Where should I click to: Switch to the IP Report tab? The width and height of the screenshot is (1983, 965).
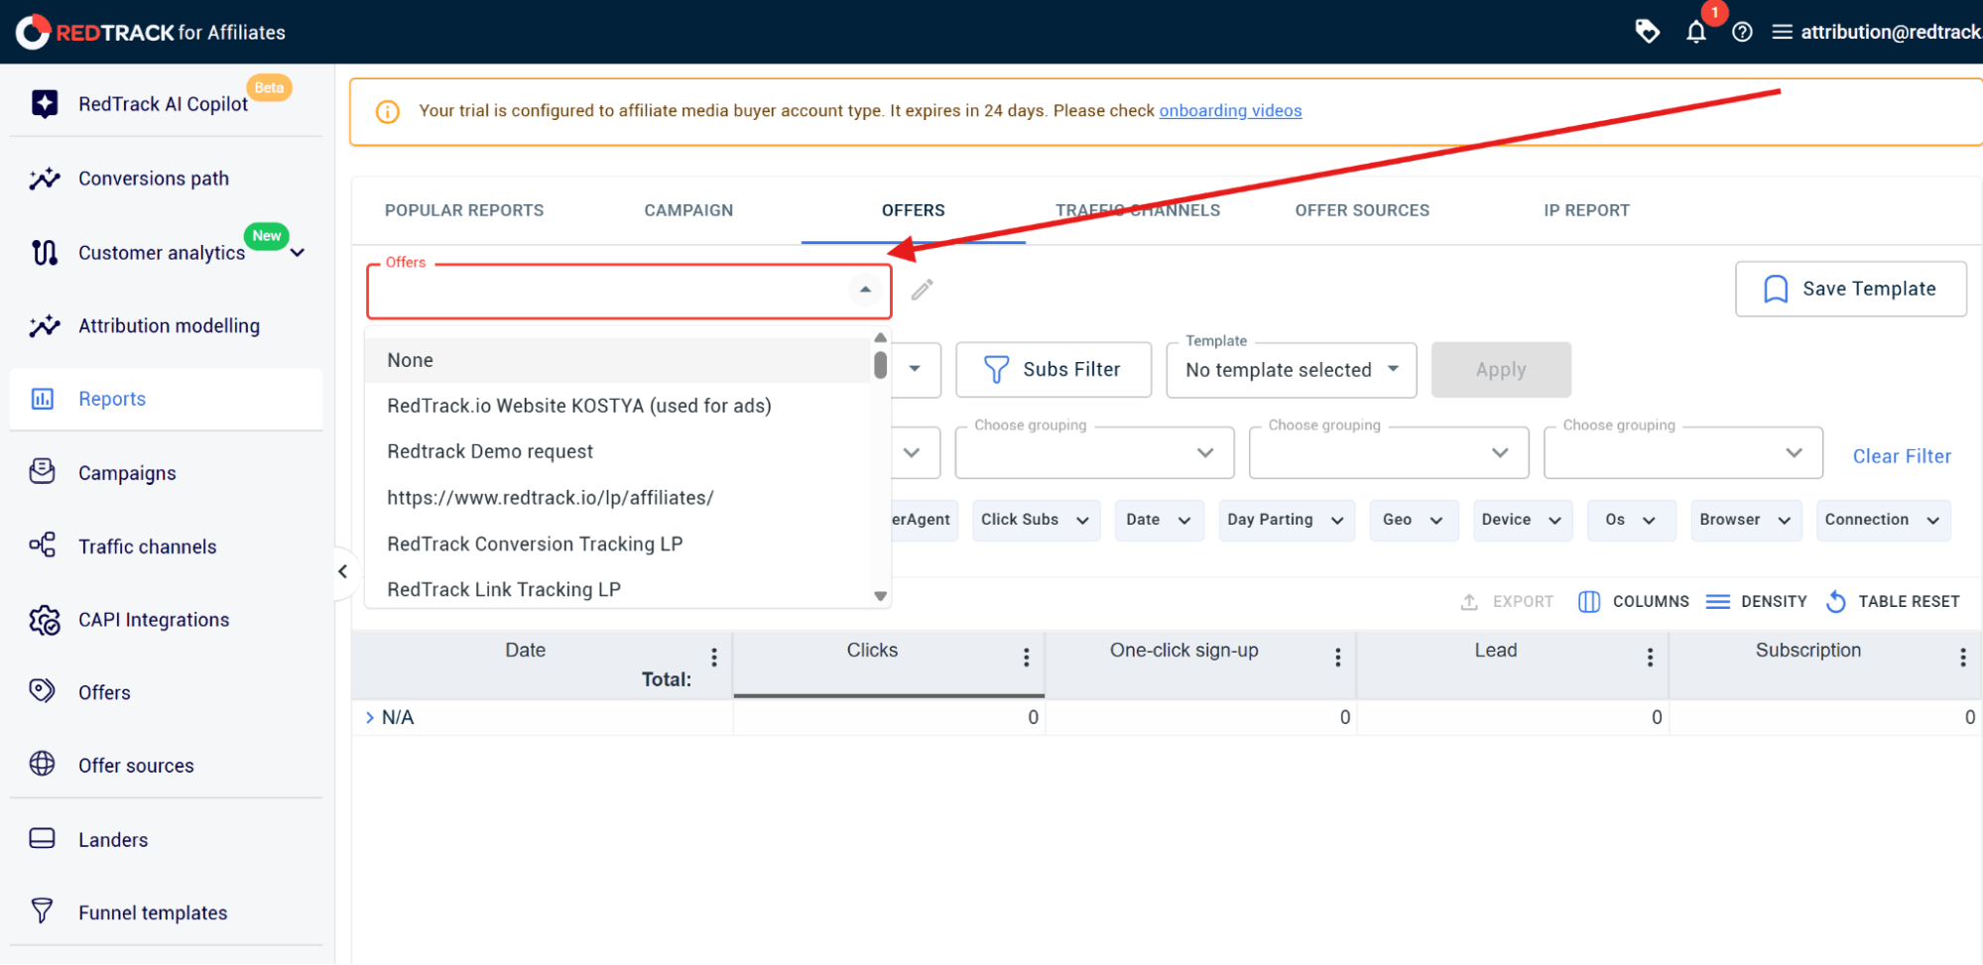tap(1586, 210)
